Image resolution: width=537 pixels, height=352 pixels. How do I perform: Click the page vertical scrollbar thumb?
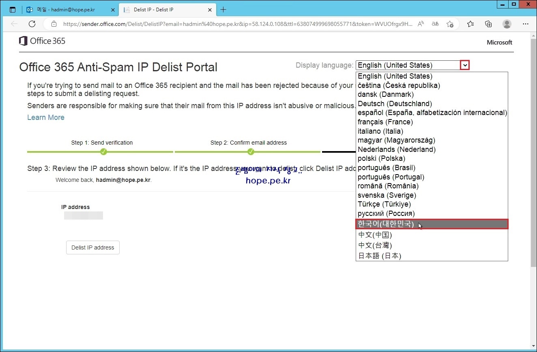point(533,153)
